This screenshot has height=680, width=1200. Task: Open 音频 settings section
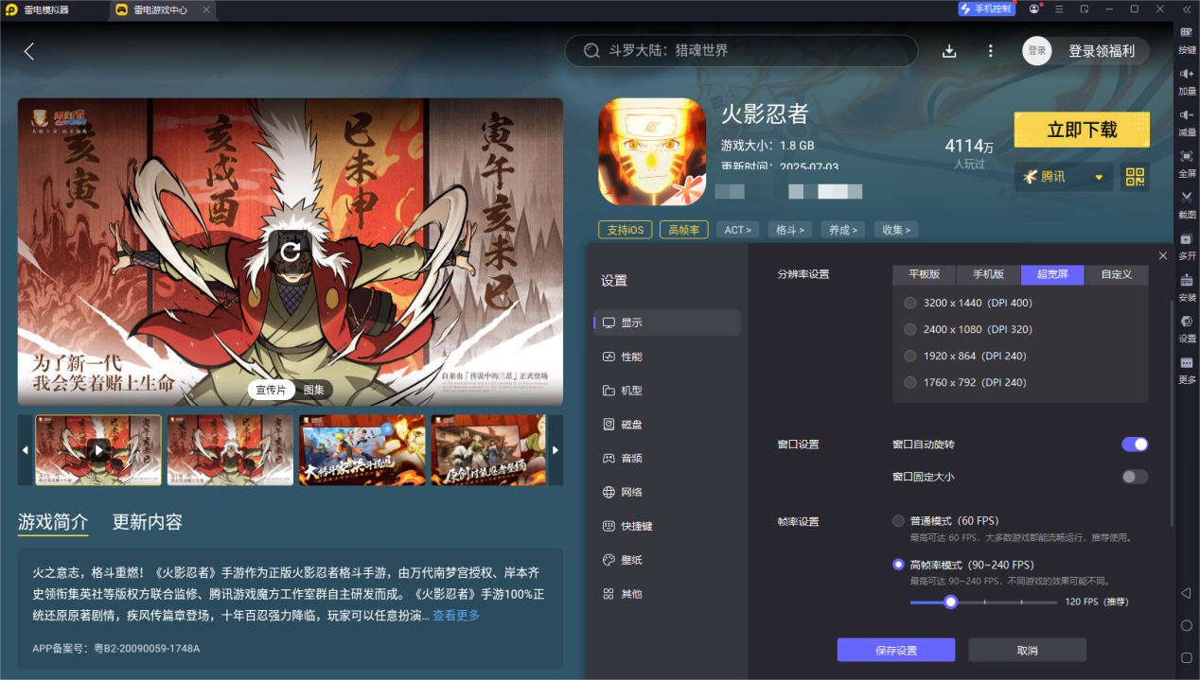click(x=667, y=458)
